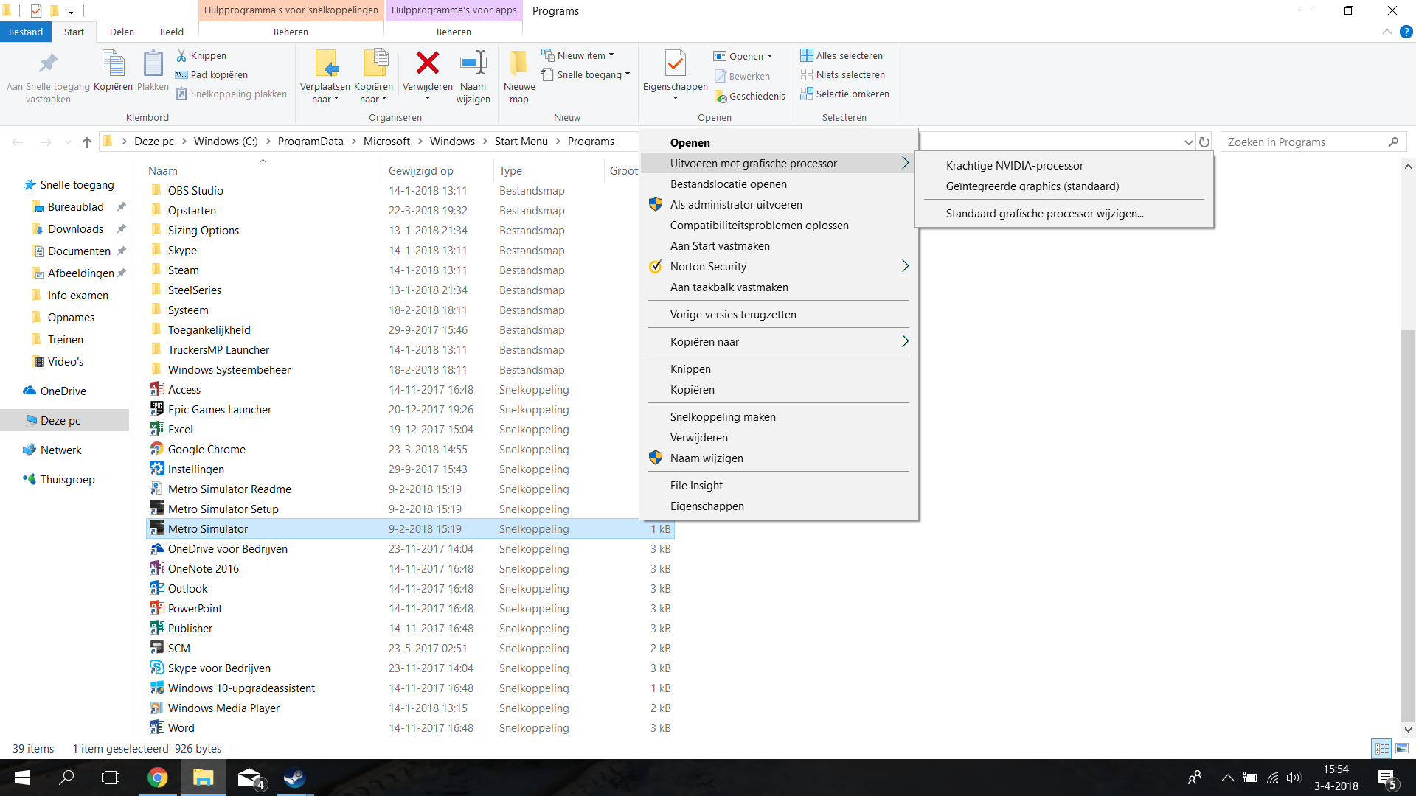The width and height of the screenshot is (1416, 796).
Task: Switch to the Delen tab
Action: point(122,32)
